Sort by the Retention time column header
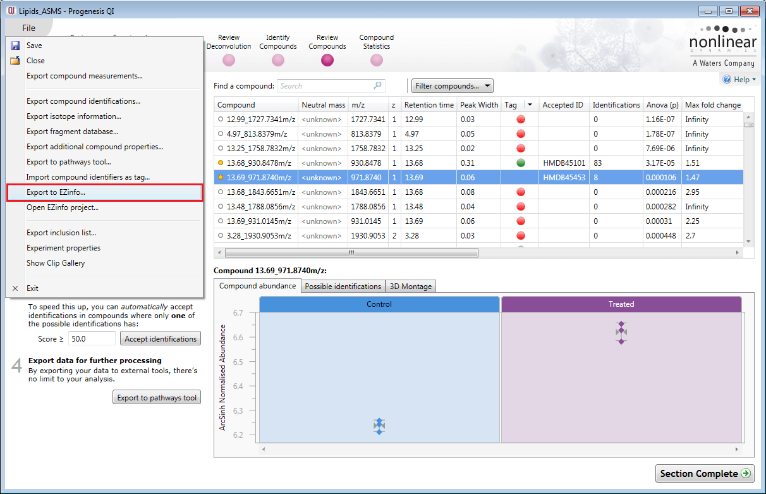 [x=429, y=105]
